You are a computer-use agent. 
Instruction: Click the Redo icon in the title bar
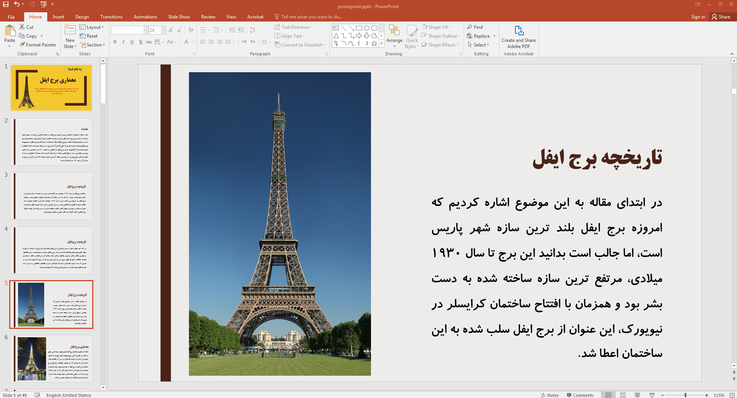pyautogui.click(x=32, y=4)
